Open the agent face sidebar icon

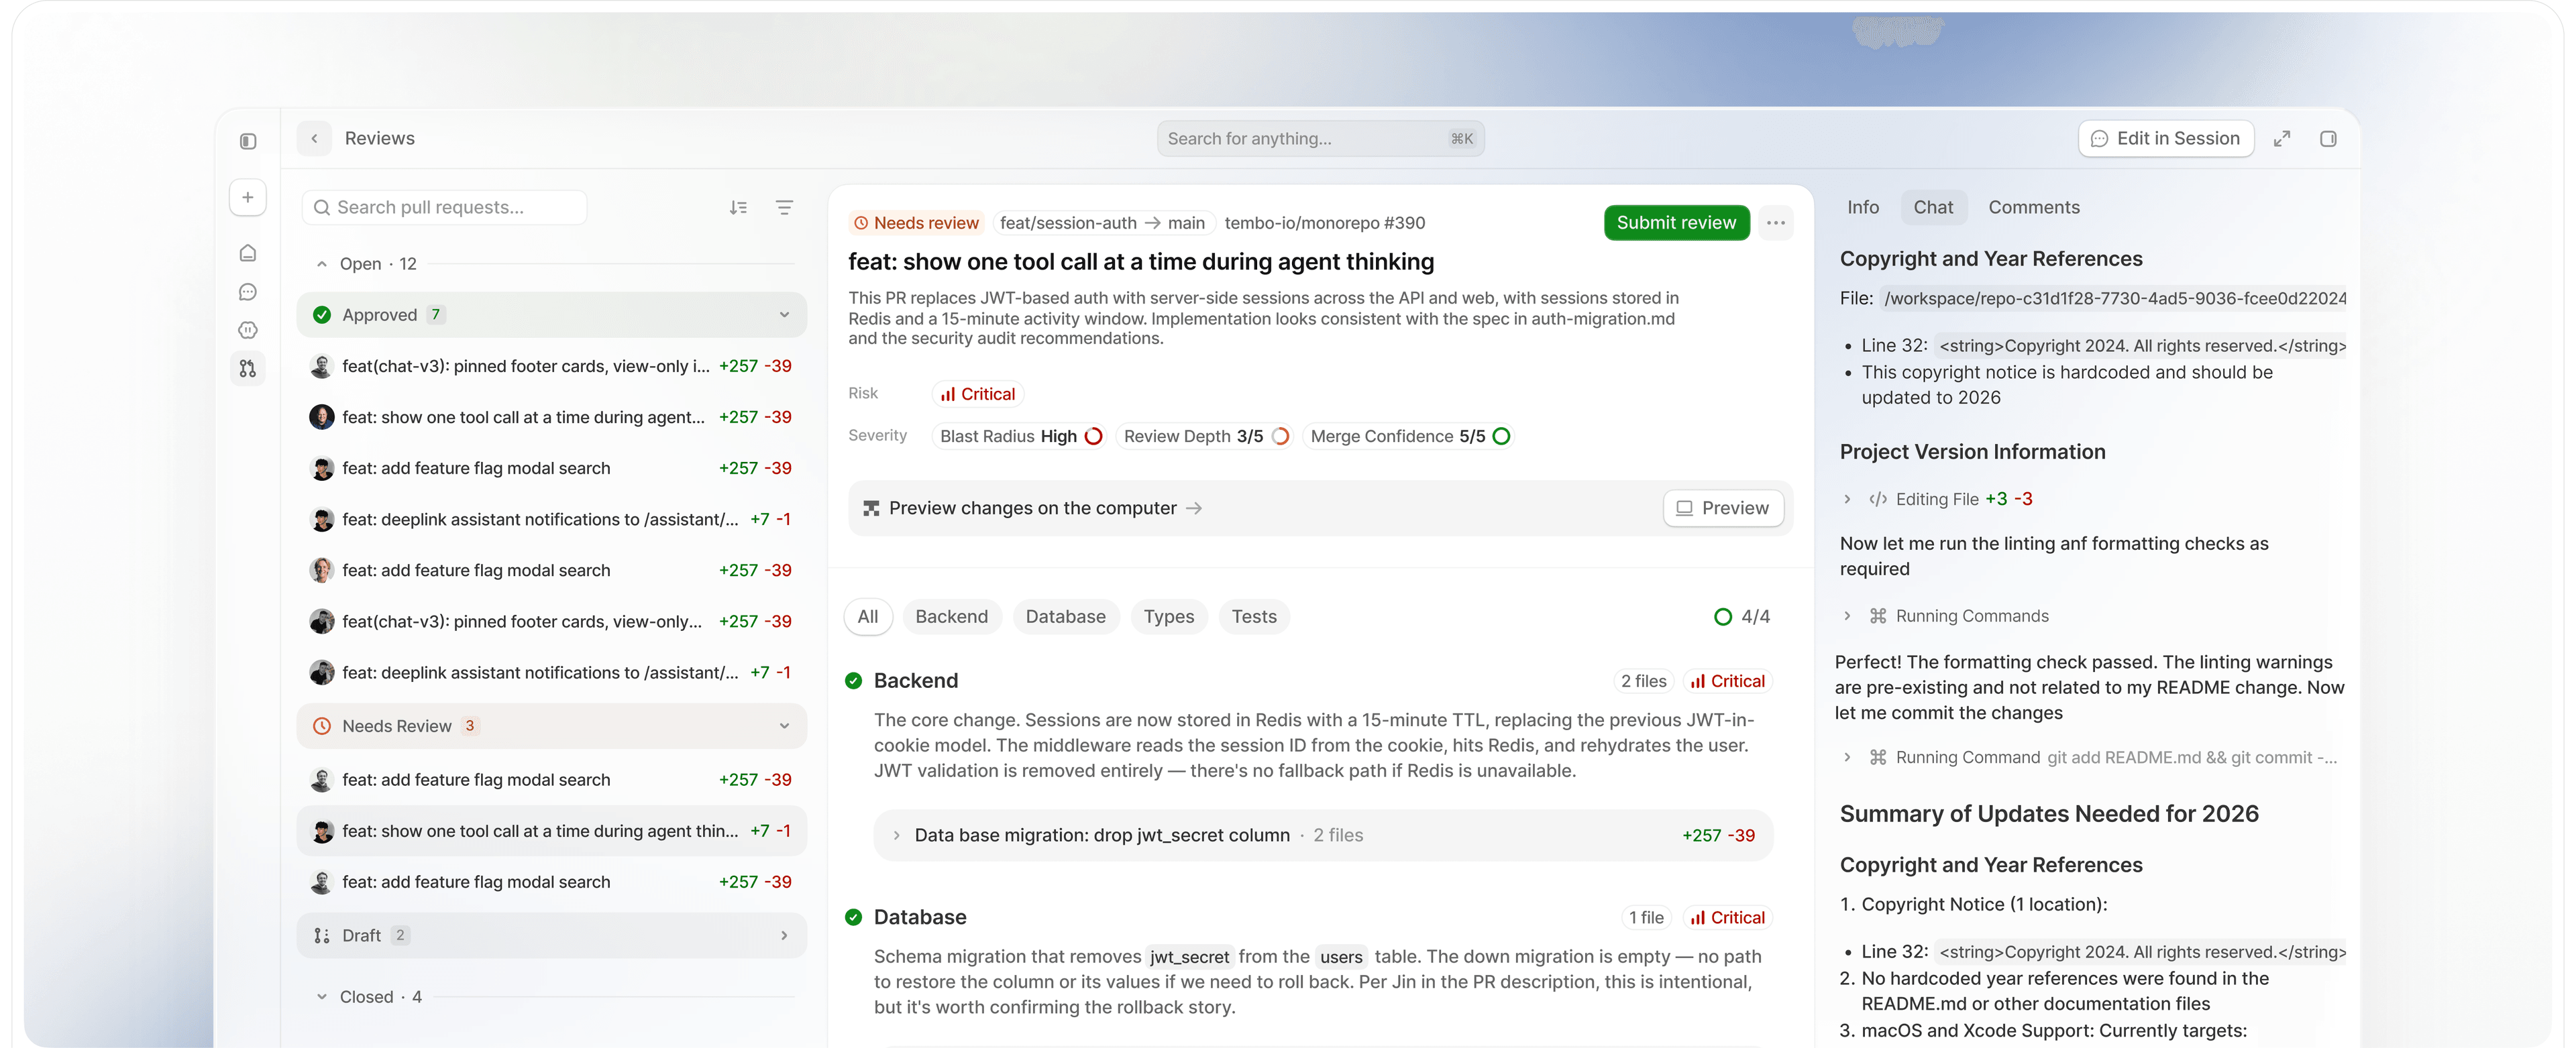coord(248,330)
